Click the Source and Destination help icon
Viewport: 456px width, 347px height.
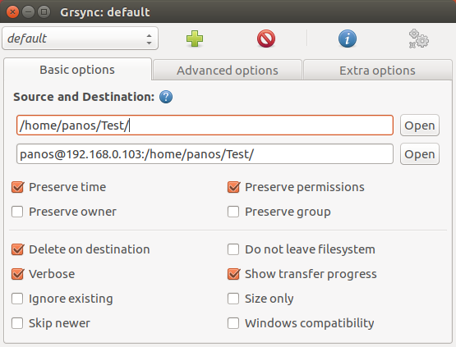point(166,97)
